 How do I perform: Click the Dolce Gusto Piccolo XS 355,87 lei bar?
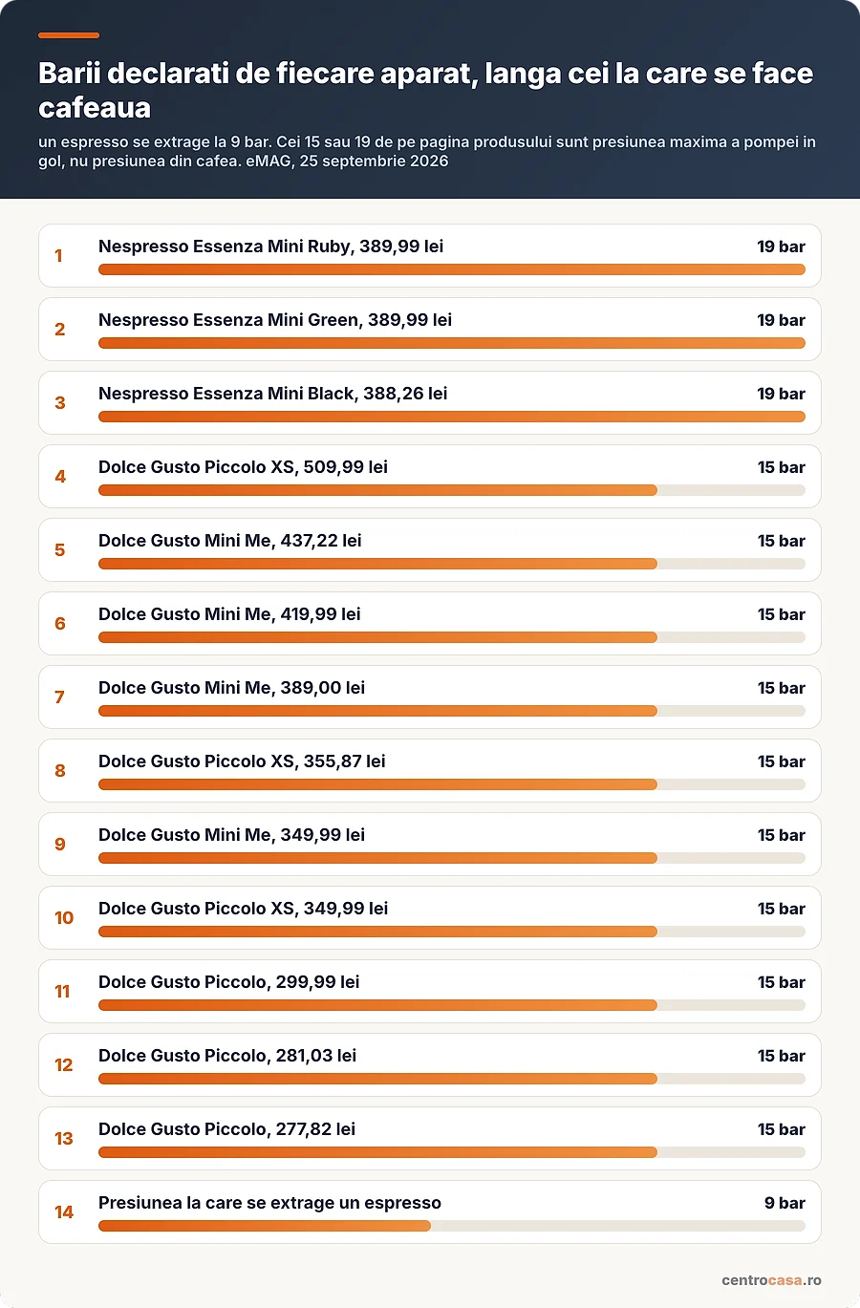[452, 784]
